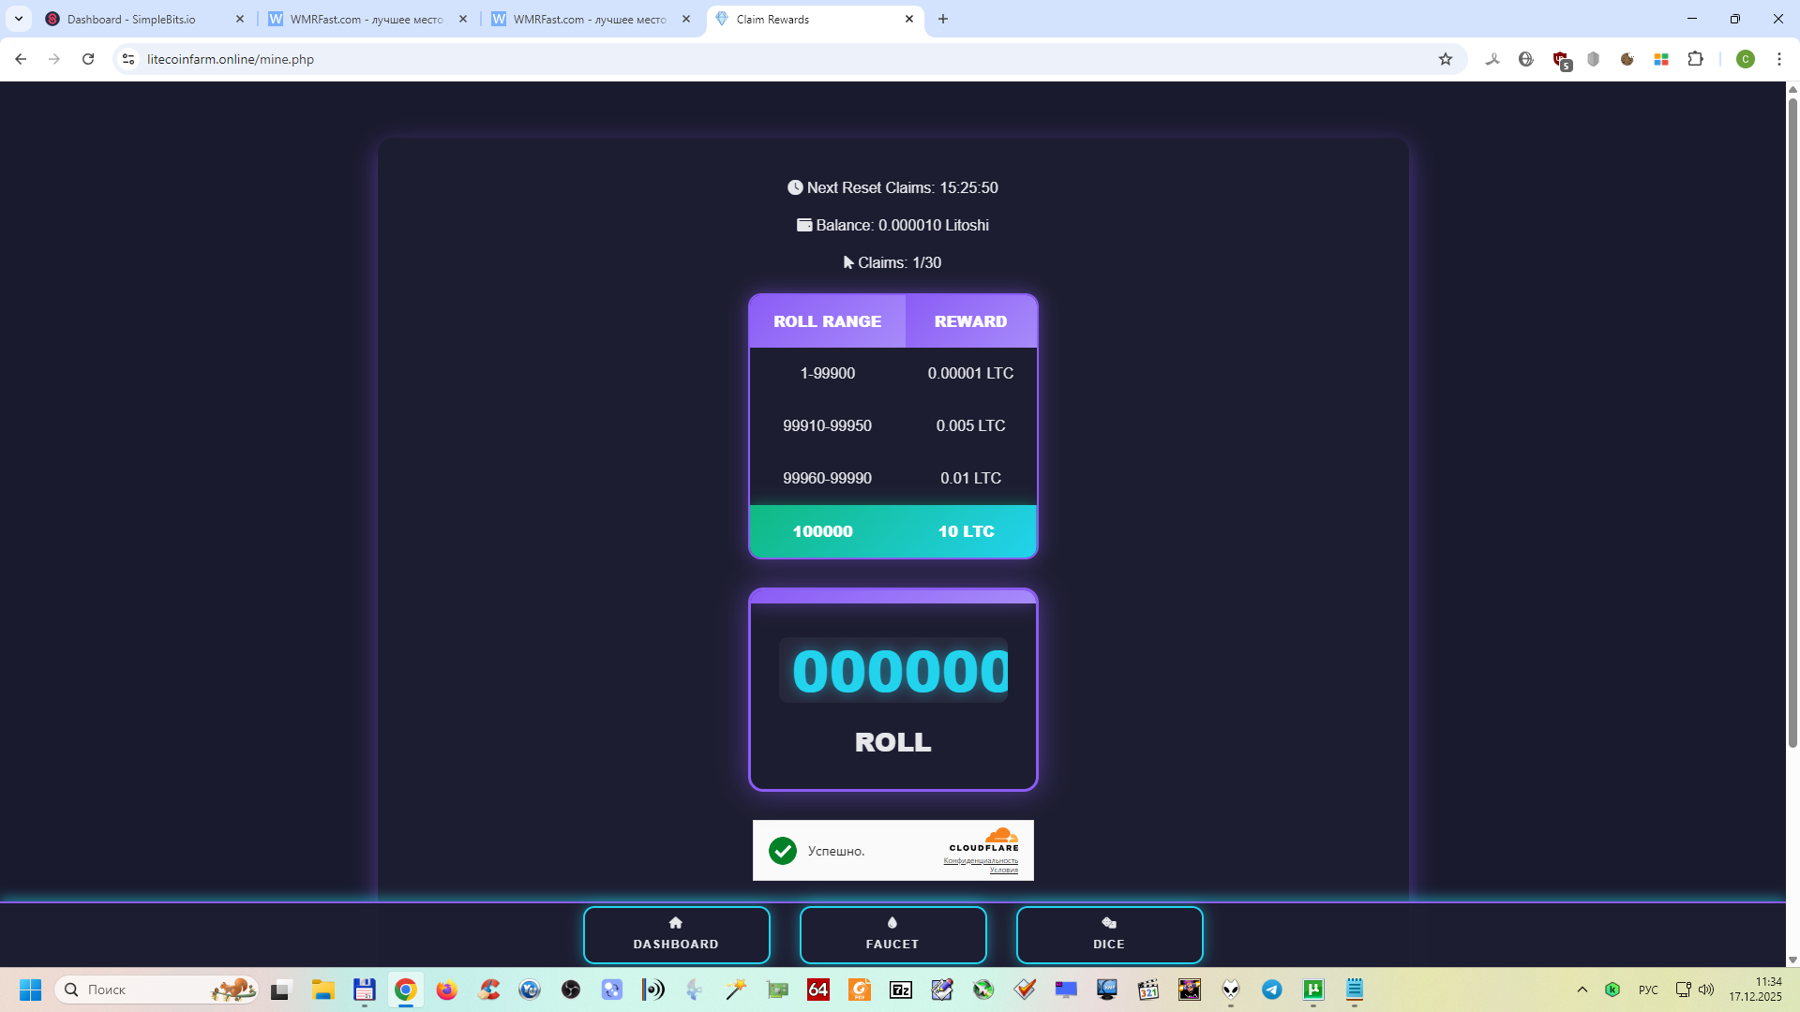
Task: Go to the Faucet page
Action: [892, 934]
